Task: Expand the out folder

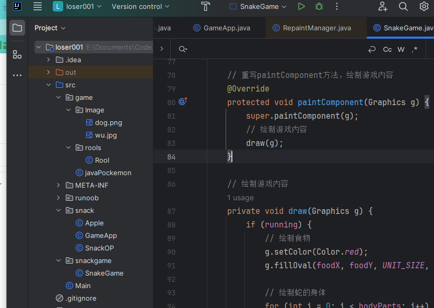Action: [x=49, y=72]
